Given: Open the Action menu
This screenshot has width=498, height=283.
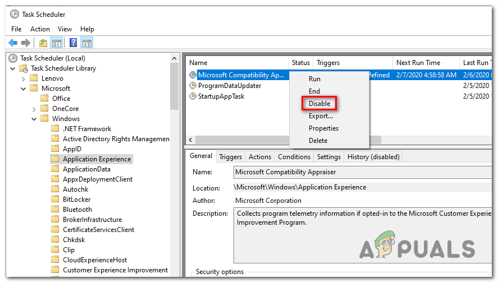Looking at the screenshot, I should pyautogui.click(x=40, y=29).
